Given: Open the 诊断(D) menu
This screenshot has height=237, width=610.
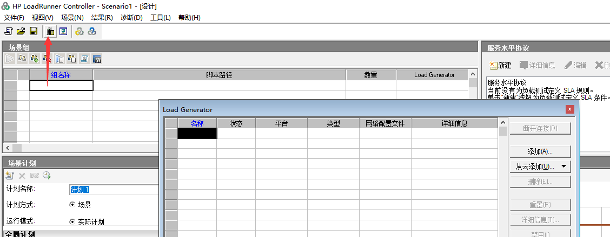Looking at the screenshot, I should coord(131,17).
